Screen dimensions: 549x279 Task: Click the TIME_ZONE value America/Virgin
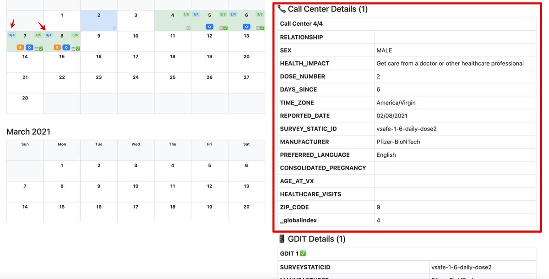coord(396,103)
